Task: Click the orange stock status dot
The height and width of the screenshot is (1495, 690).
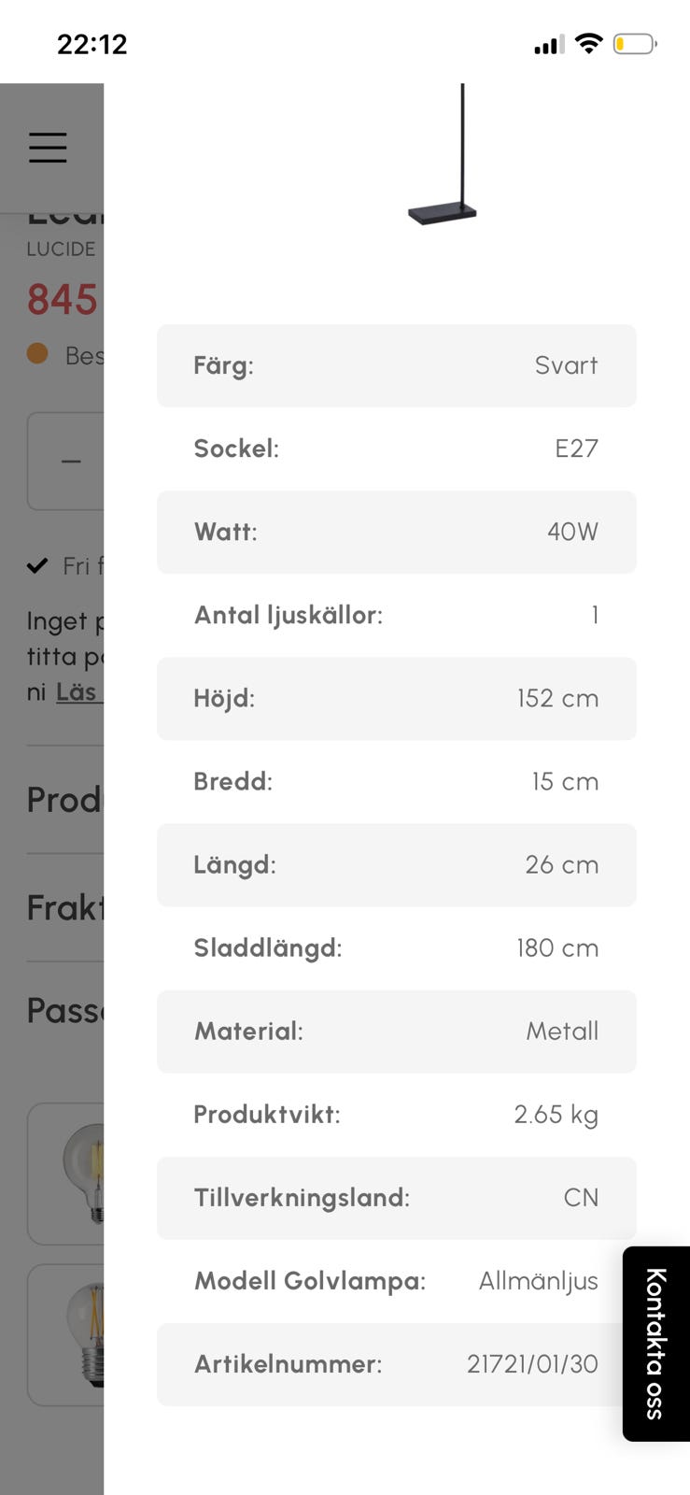Action: click(x=37, y=353)
